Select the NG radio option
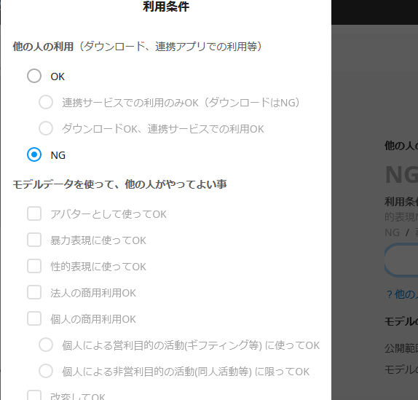The height and width of the screenshot is (400, 418). tap(34, 154)
